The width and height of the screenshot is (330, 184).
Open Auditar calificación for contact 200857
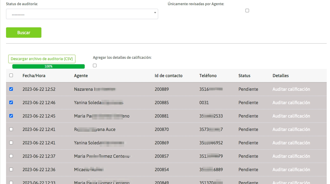tap(291, 156)
